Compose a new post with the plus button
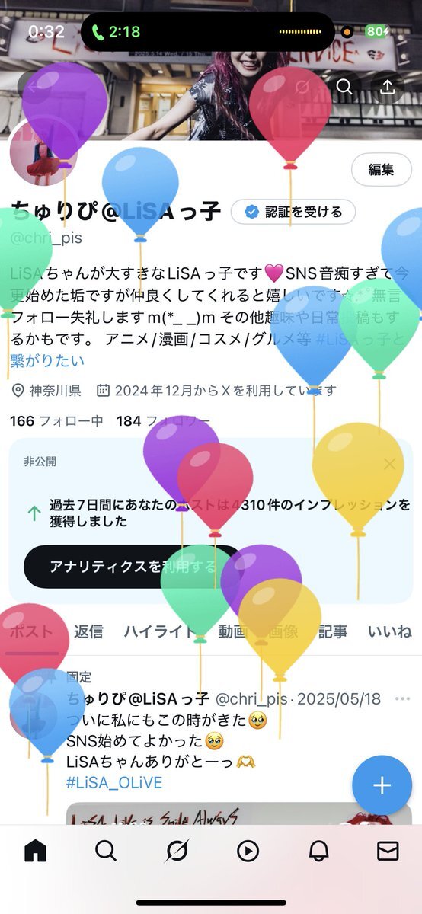This screenshot has height=914, width=422. pos(382,786)
